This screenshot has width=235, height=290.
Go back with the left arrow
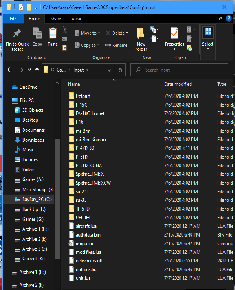tap(10, 70)
